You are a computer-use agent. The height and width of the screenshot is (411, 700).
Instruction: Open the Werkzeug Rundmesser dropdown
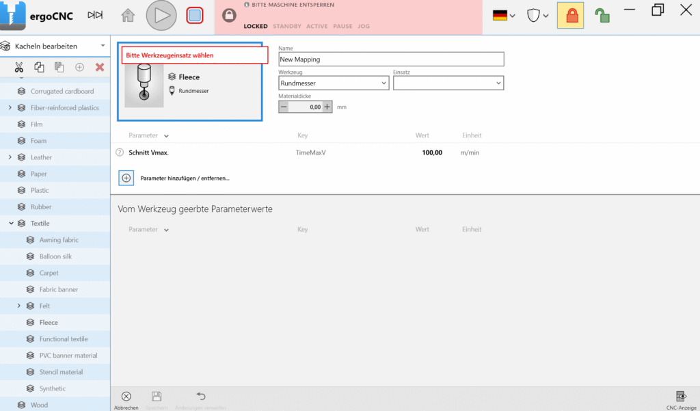tap(334, 83)
